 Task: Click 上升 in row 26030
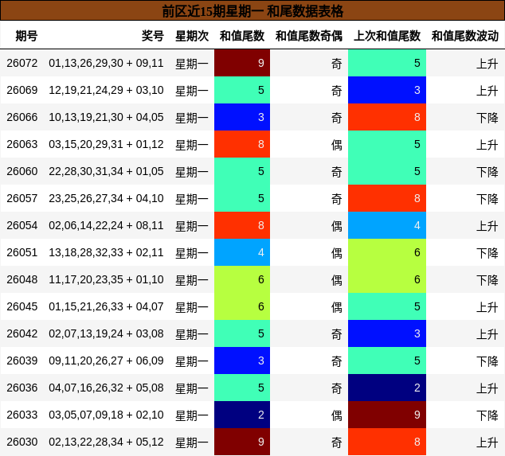pos(487,442)
